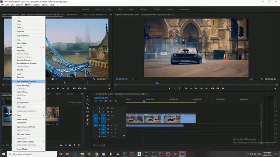
Task: Play the Source monitor clip
Action: pos(58,88)
